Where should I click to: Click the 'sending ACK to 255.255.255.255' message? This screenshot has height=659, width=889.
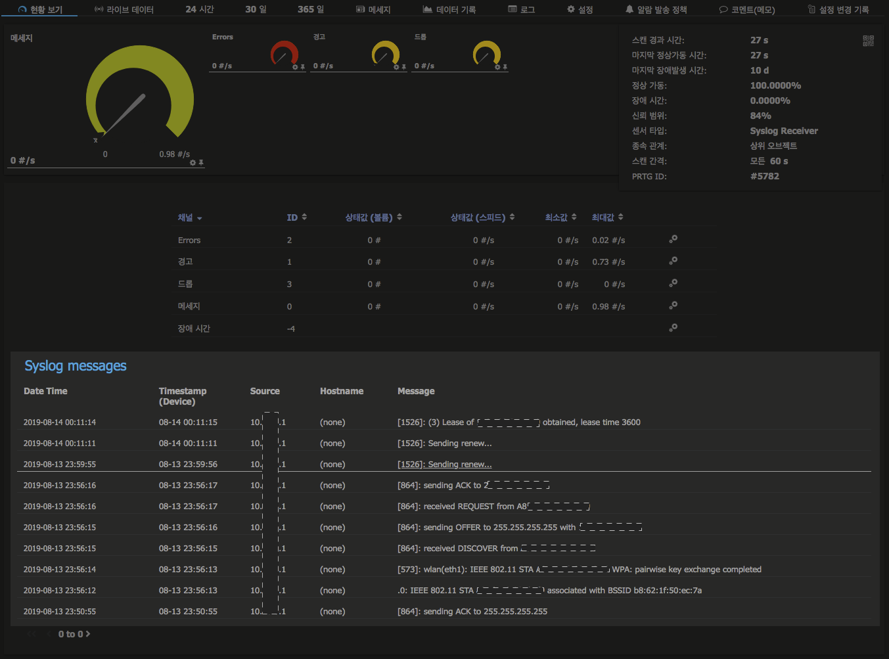click(x=472, y=611)
